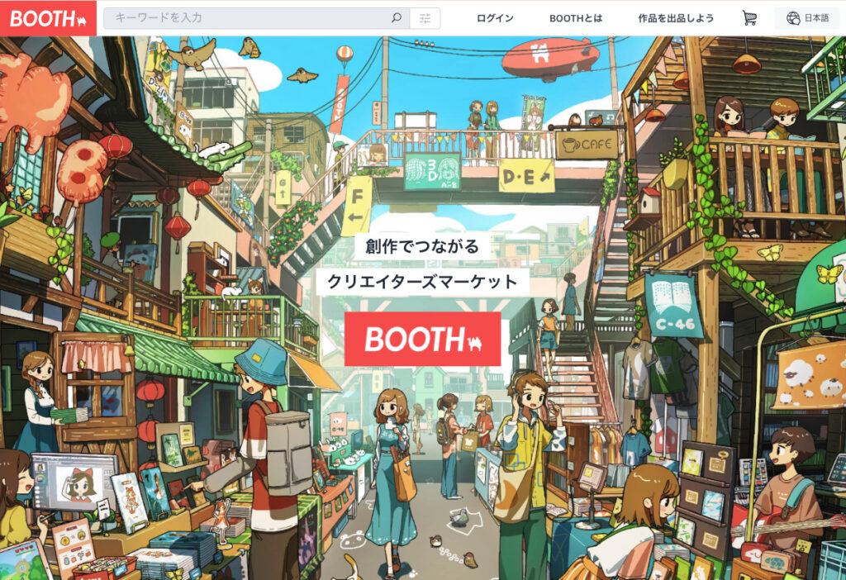Select the magnifying glass search icon
This screenshot has height=580, width=846.
398,16
